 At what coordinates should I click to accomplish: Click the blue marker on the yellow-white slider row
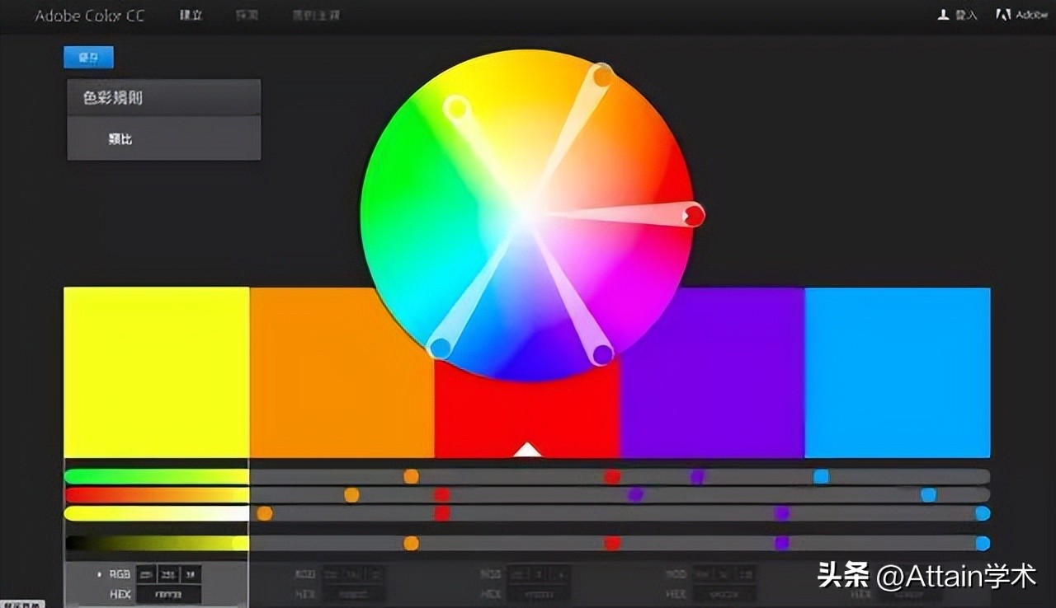982,513
